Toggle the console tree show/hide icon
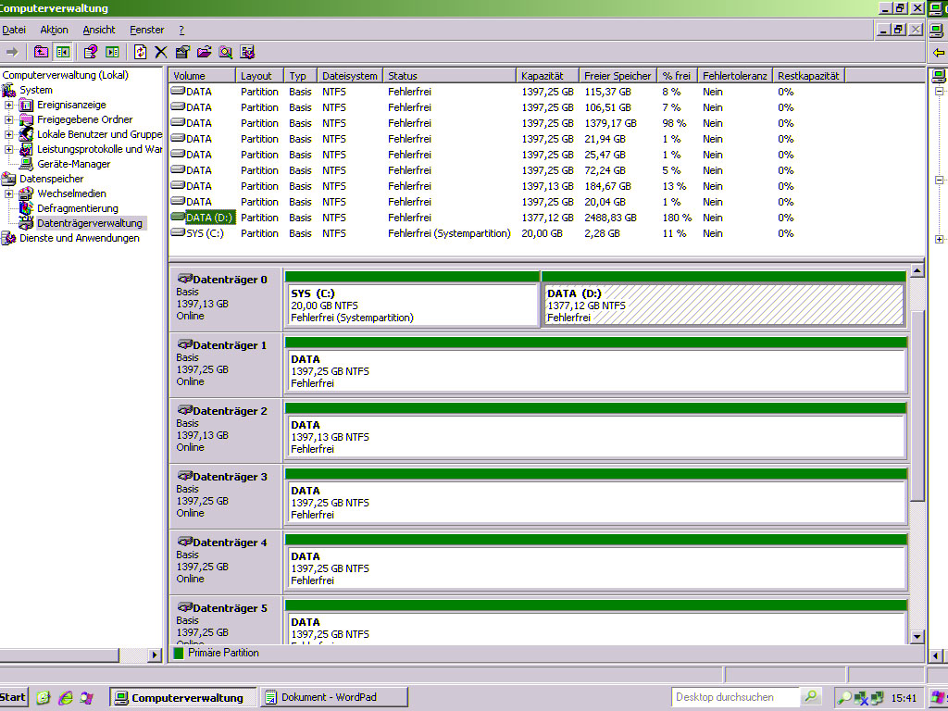 tap(62, 52)
